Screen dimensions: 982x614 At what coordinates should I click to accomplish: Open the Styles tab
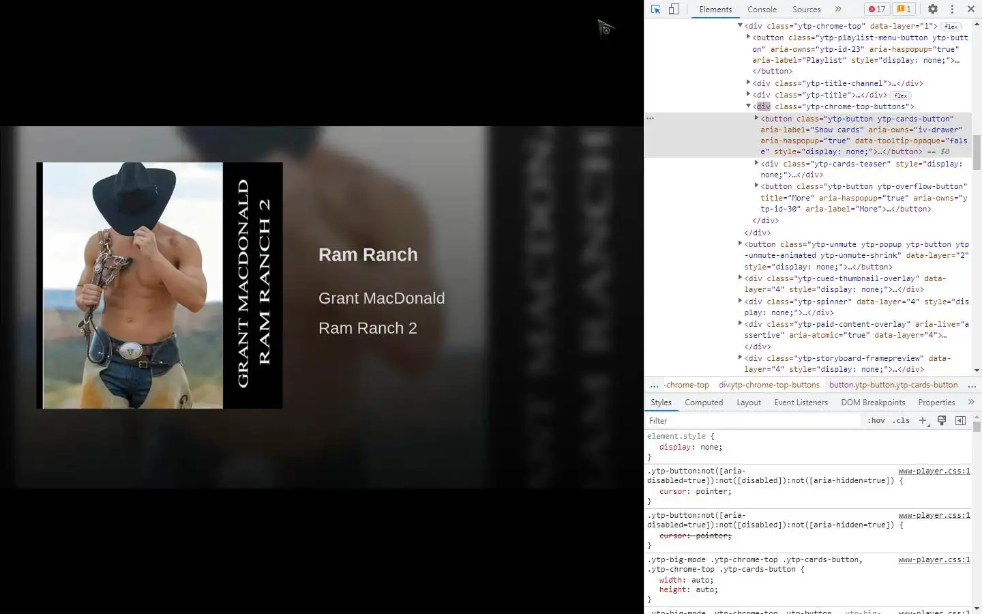click(x=661, y=403)
